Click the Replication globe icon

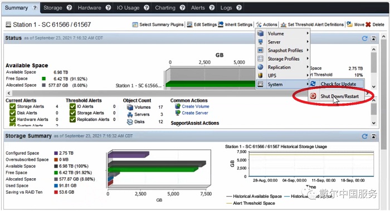click(x=260, y=67)
